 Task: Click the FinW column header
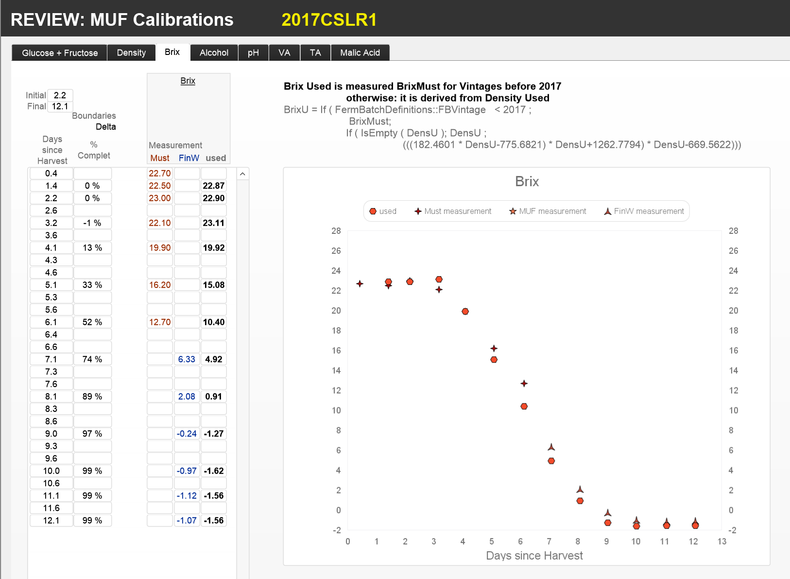click(x=189, y=158)
